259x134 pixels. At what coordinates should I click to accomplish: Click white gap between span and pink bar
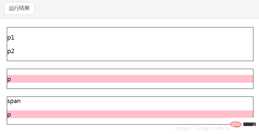coord(130,108)
